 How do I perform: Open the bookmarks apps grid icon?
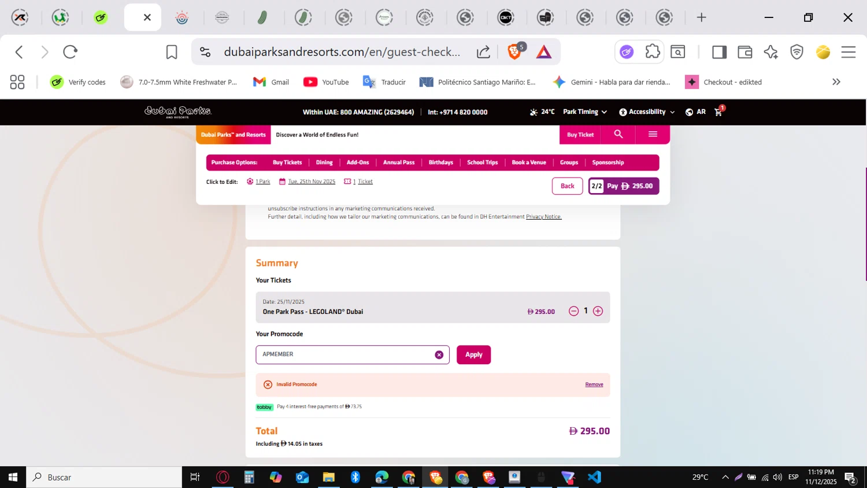[17, 82]
